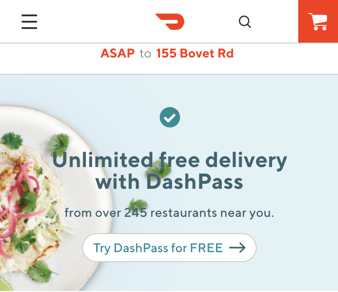
Task: Change the 155 Bovet Rd address
Action: pos(195,53)
